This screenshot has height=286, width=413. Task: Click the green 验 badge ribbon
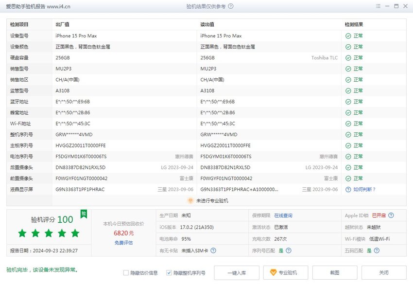click(84, 214)
